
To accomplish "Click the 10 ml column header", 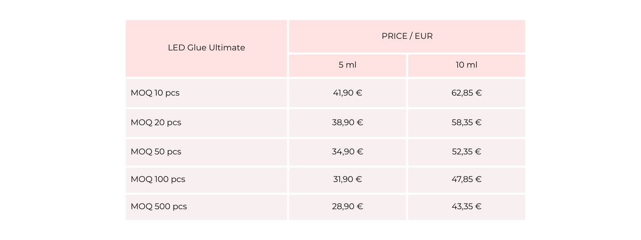I will tap(466, 65).
